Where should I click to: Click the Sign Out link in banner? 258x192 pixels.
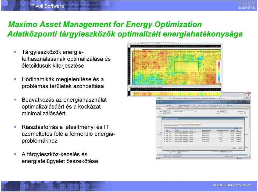point(237,101)
